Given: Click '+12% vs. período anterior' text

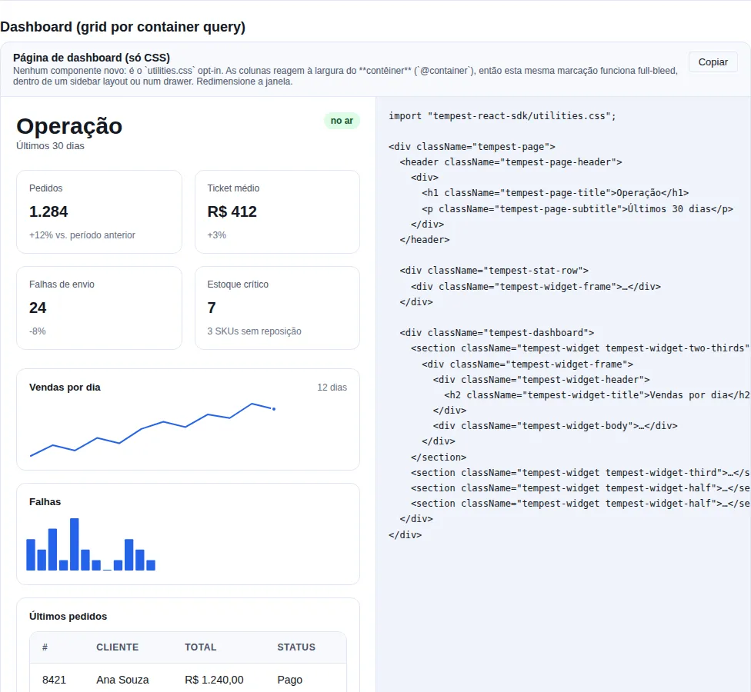Looking at the screenshot, I should click(82, 235).
